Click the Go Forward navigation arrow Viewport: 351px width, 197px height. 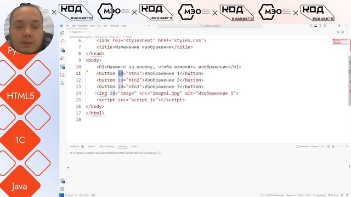coord(154,26)
